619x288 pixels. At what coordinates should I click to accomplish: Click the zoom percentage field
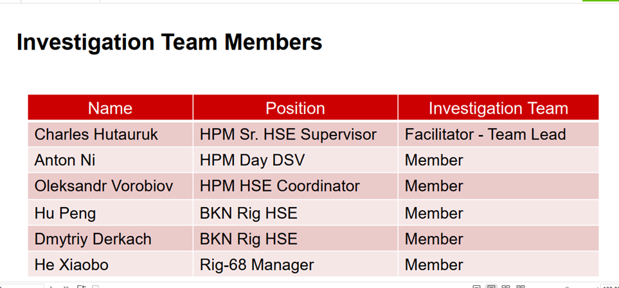(609, 287)
